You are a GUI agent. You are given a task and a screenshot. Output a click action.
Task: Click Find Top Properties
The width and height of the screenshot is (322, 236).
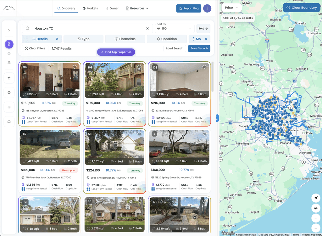(116, 52)
